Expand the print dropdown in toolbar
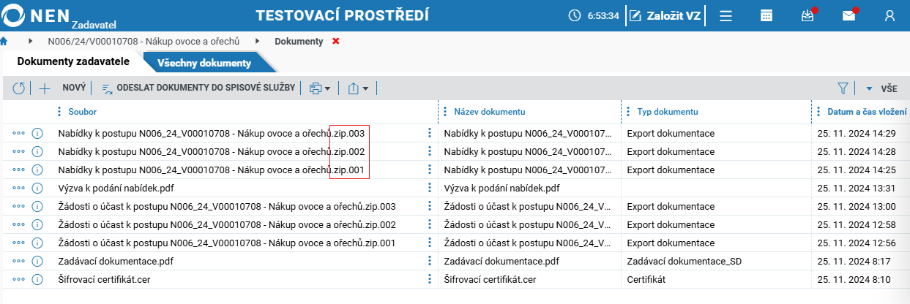 tap(320, 88)
